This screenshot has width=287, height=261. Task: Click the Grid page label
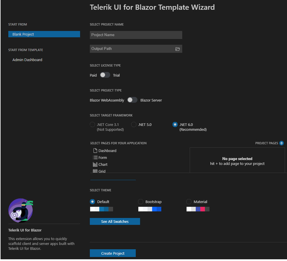[102, 171]
